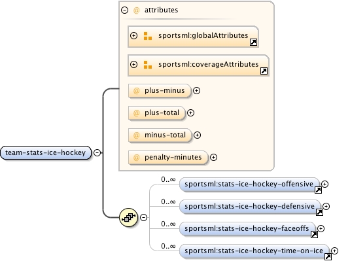Expand the sportsml:globalAttributes group
Image resolution: width=350 pixels, height=261 pixels.
[x=133, y=36]
